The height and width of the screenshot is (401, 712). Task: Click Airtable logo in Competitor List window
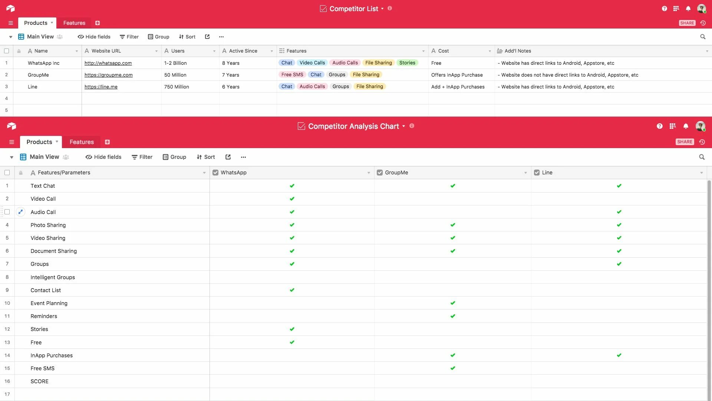(10, 8)
